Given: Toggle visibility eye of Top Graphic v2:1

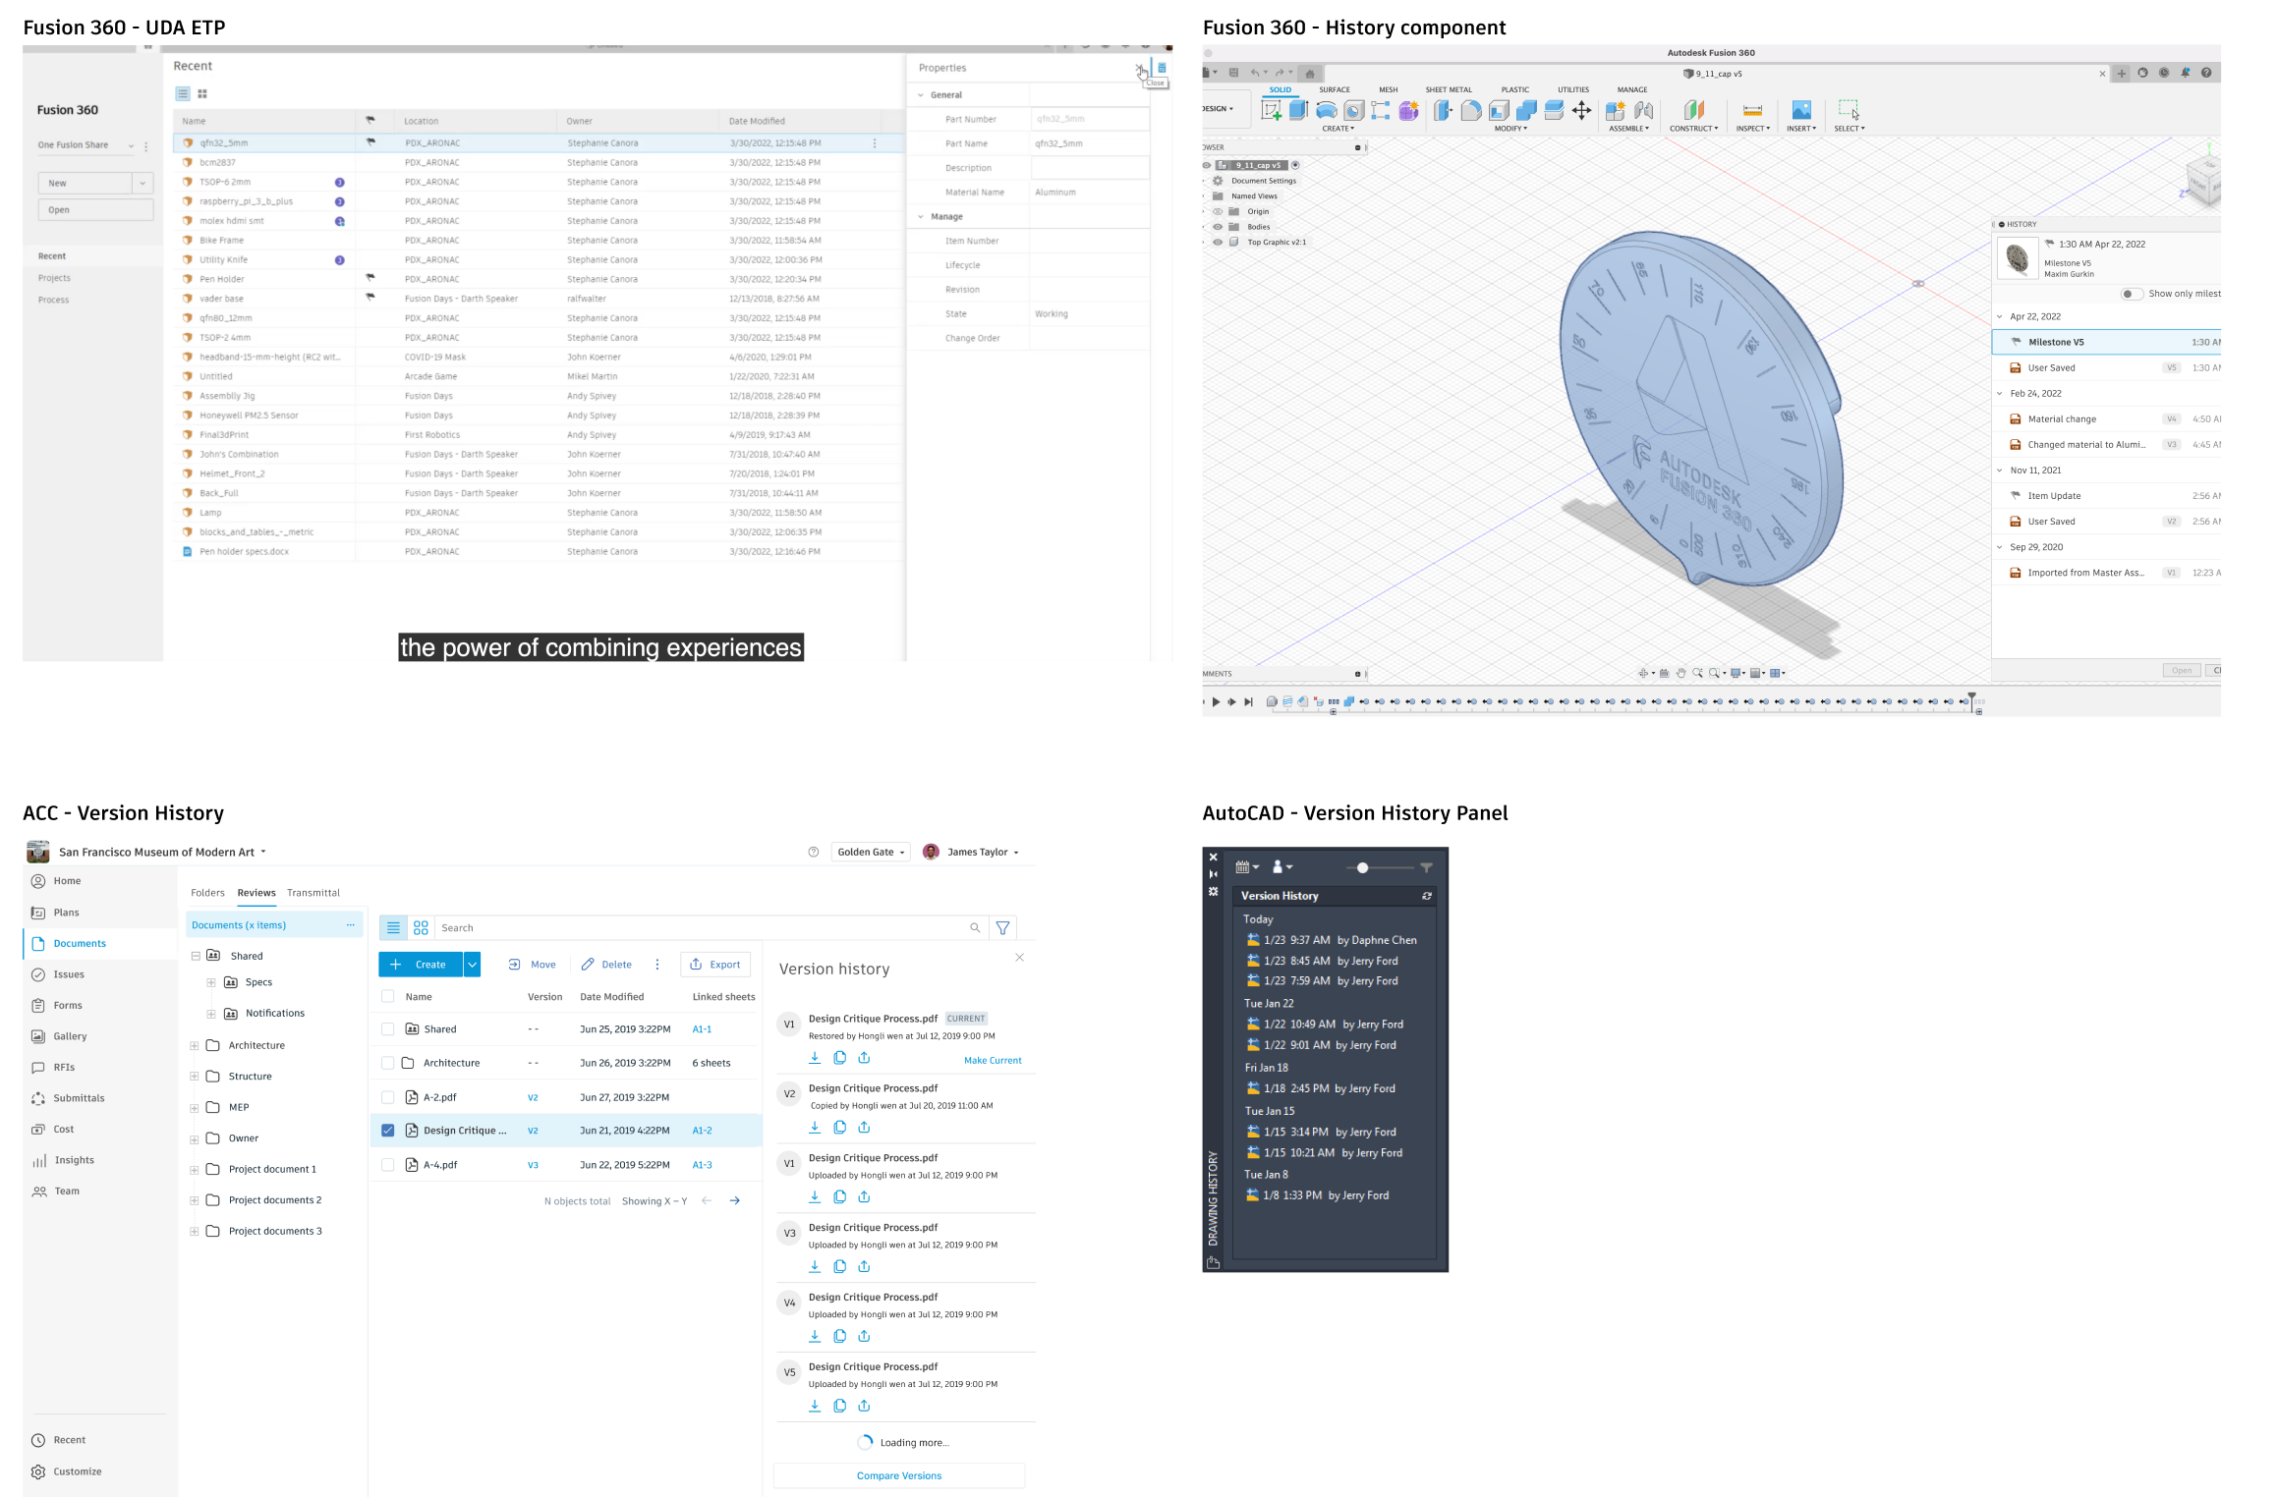Looking at the screenshot, I should coord(1218,242).
